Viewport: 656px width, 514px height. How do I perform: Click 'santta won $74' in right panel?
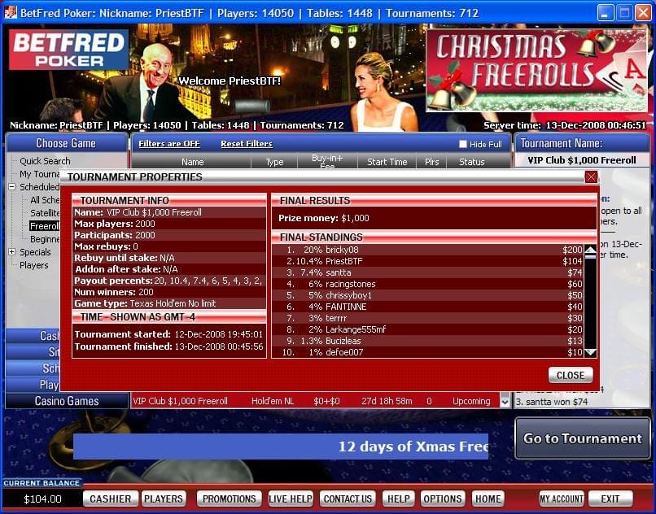(x=551, y=402)
